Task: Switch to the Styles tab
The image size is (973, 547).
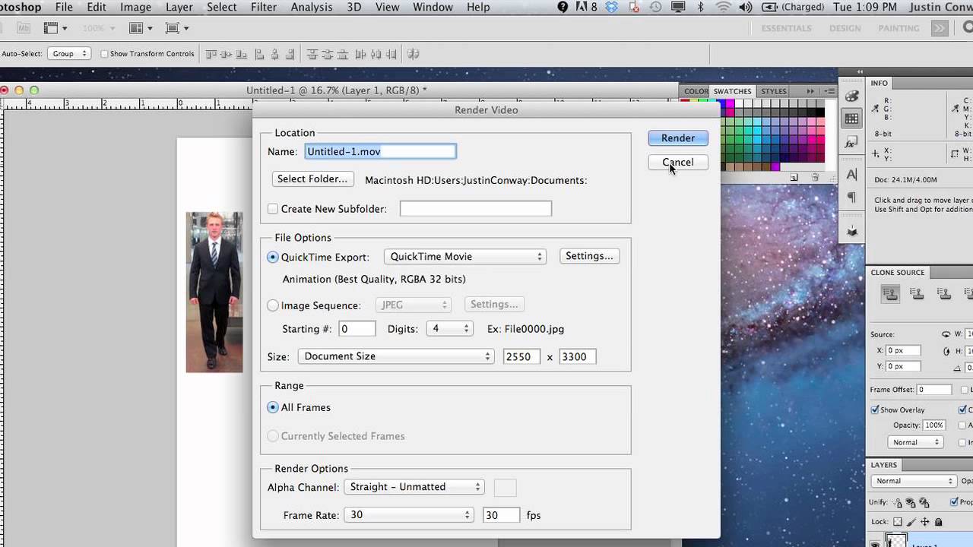Action: pos(774,91)
